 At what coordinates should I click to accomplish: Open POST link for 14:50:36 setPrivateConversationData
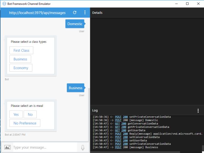(x=118, y=117)
